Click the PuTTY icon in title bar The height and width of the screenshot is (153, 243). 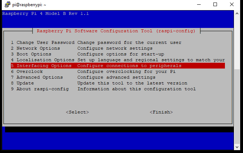6,5
